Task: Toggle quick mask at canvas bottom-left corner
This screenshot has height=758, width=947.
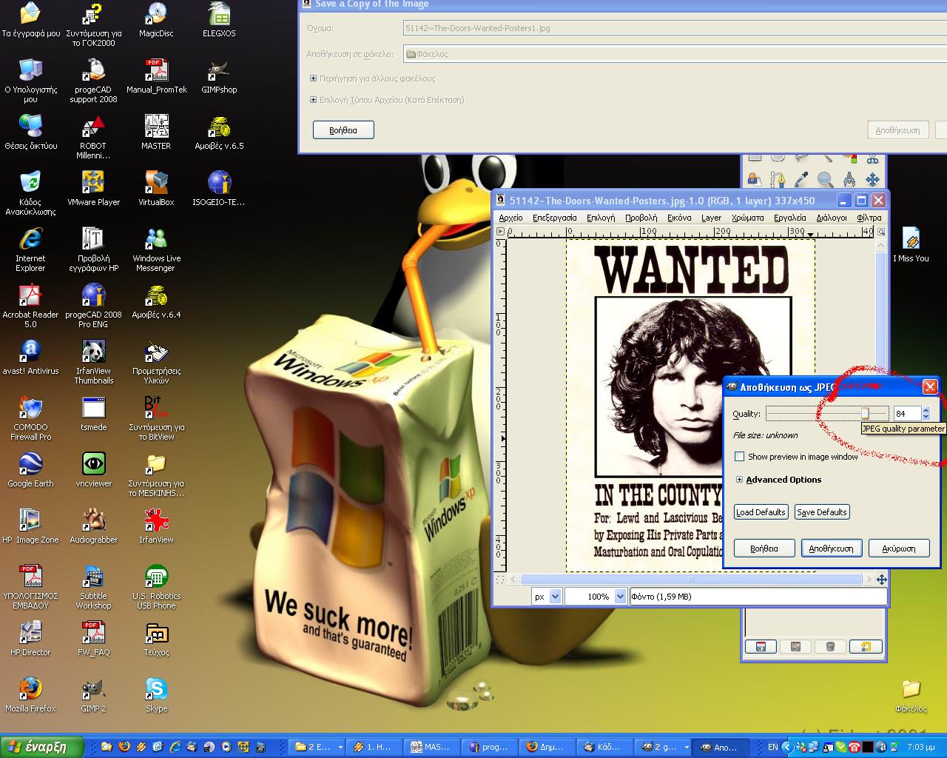Action: pyautogui.click(x=500, y=580)
